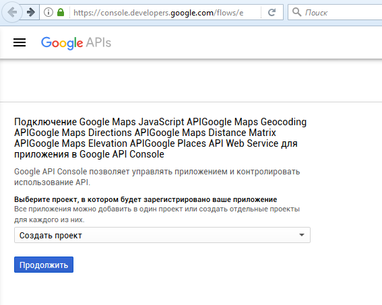Click the colorful Google wordmark
The width and height of the screenshot is (382, 305).
[x=62, y=43]
